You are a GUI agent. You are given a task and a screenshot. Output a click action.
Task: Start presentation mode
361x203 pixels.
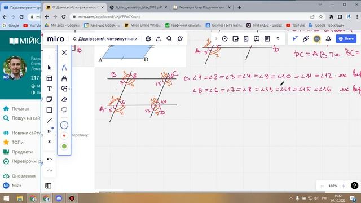(257, 39)
